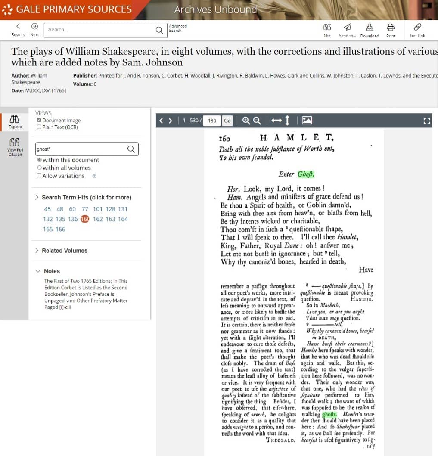
Task: Check Allow variations
Action: [39, 175]
